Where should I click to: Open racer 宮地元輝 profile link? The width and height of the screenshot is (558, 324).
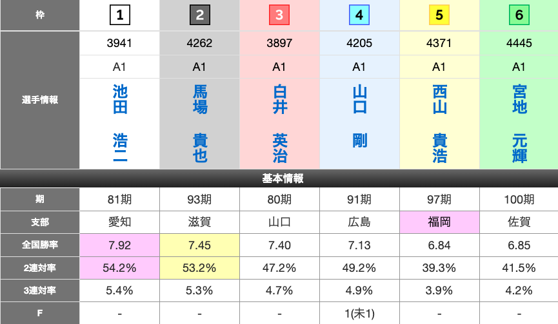(x=519, y=123)
